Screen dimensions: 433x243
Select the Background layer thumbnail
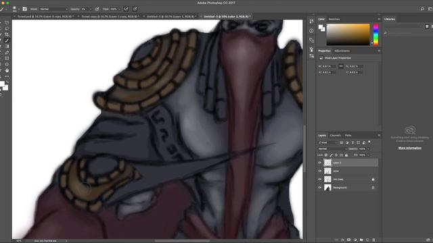coord(327,188)
